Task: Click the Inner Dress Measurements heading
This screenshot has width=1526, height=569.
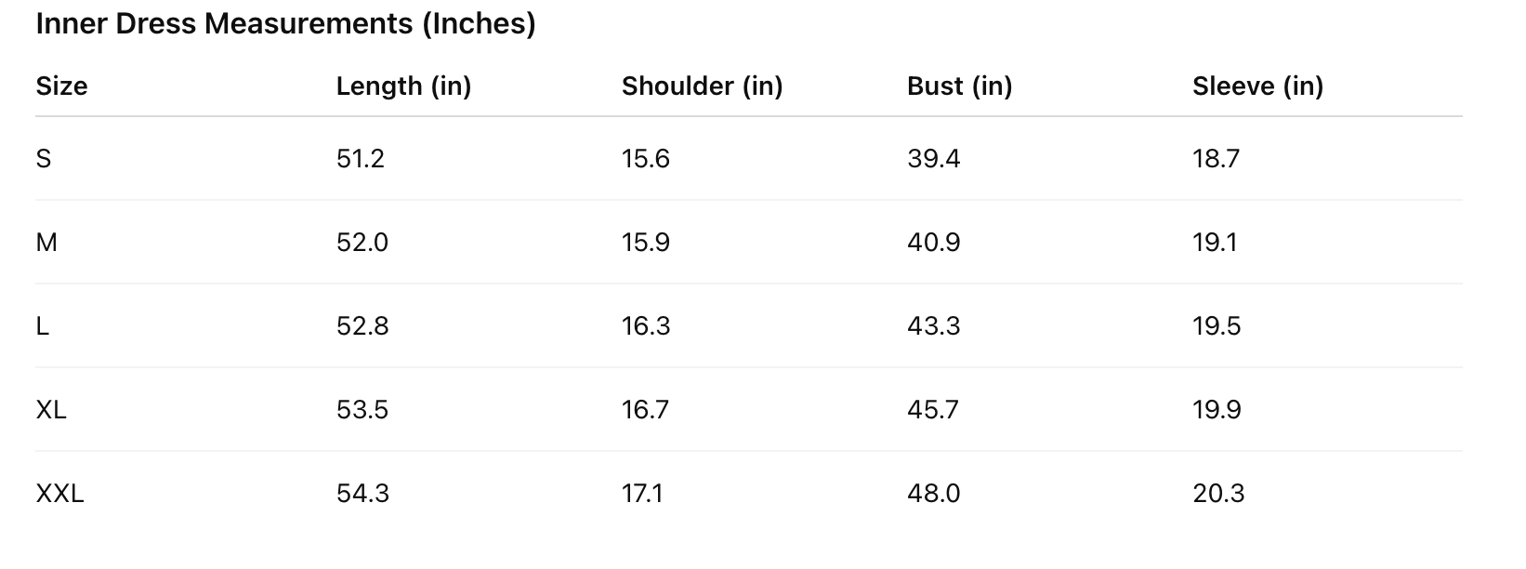Action: tap(285, 24)
